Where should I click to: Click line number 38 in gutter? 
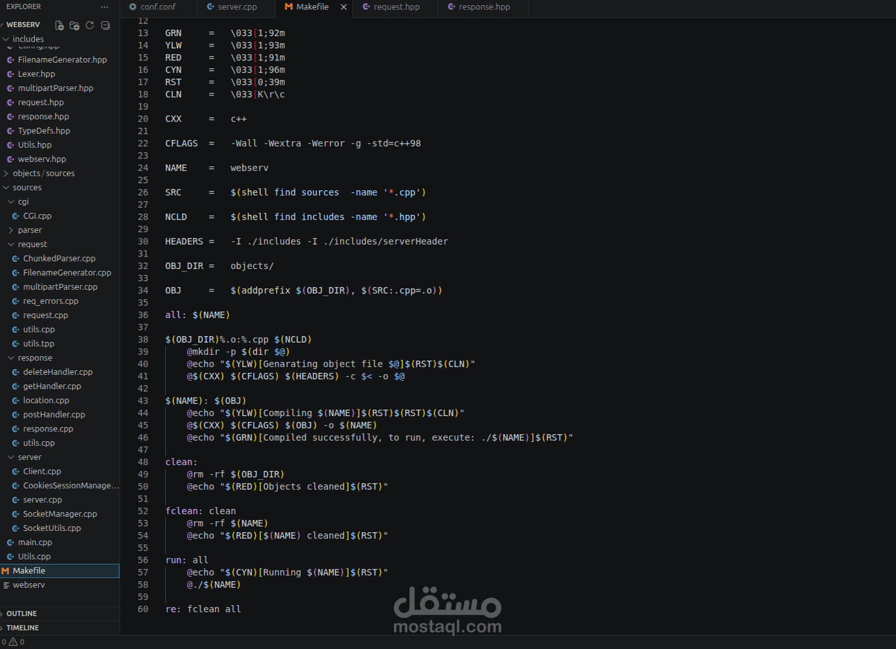(143, 339)
